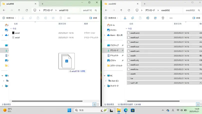Sort by 更新日時 column in exedit92 window
The image size is (202, 114).
pos(178,24)
